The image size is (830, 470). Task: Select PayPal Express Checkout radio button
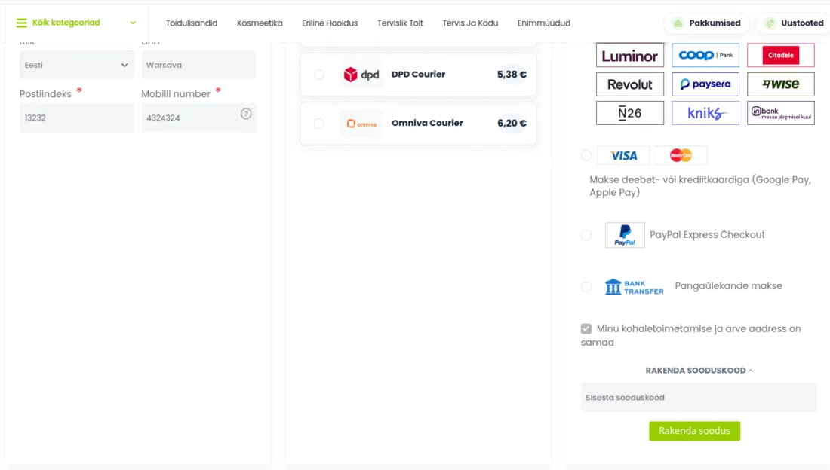click(586, 235)
